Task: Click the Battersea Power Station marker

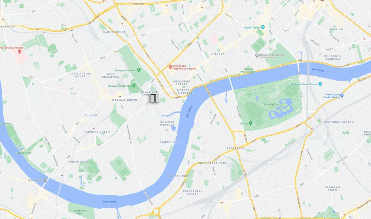Action: point(320,84)
